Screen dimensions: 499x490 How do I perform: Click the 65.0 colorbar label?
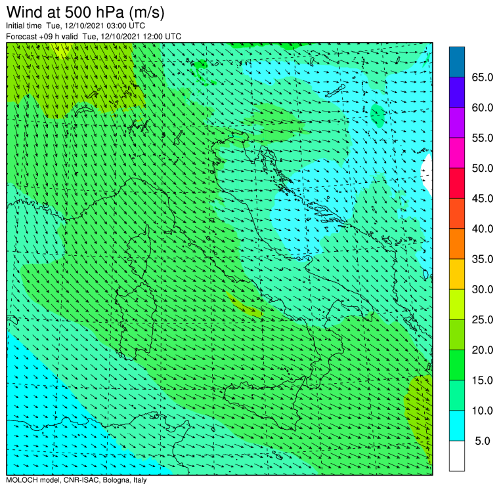coord(482,77)
